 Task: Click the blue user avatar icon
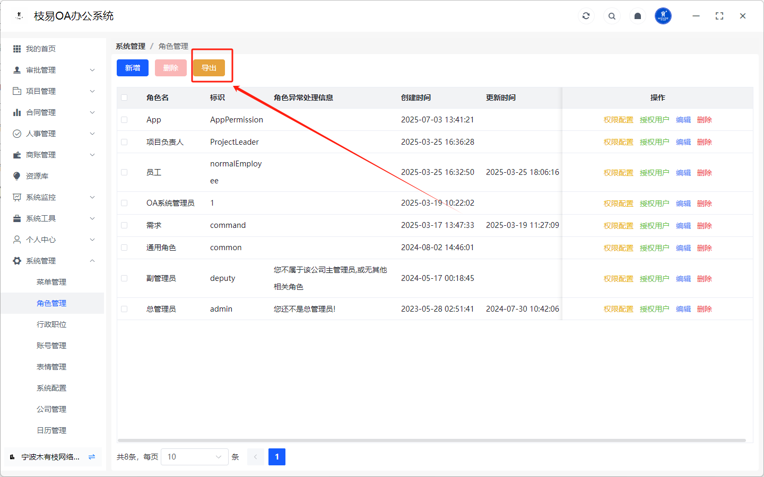point(663,16)
